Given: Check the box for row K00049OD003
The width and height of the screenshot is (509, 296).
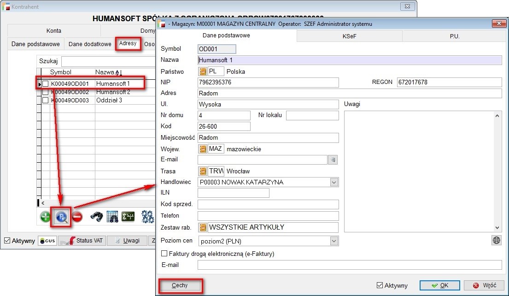Looking at the screenshot, I should [46, 101].
